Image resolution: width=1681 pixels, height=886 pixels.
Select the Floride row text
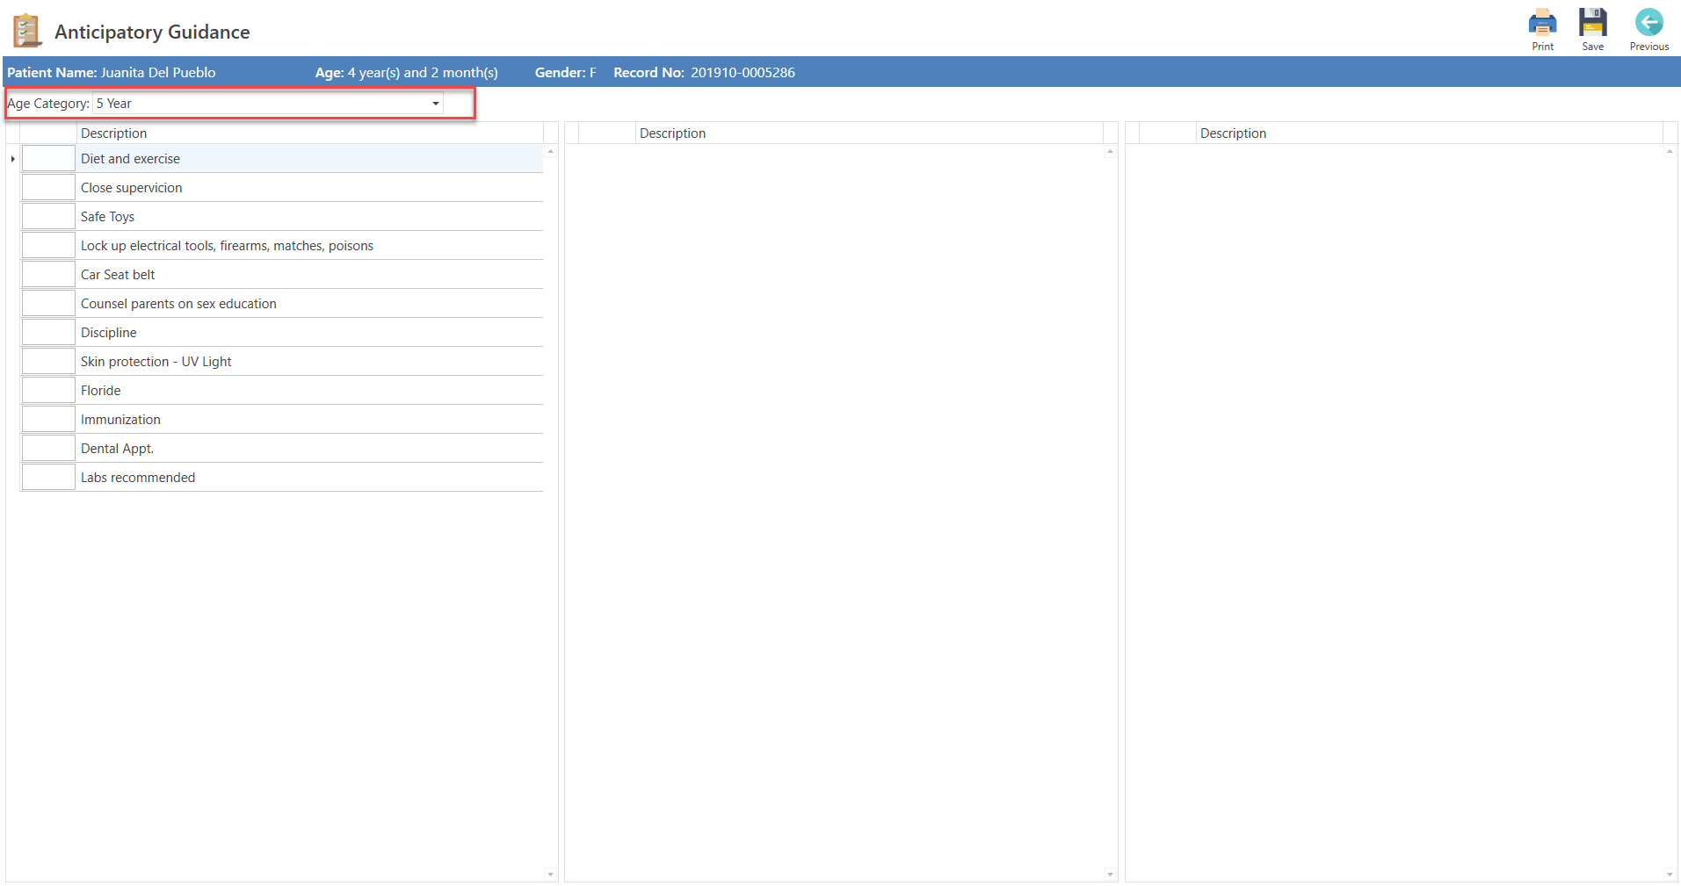coord(101,391)
